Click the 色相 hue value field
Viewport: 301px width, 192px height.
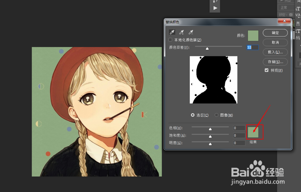click(x=239, y=128)
